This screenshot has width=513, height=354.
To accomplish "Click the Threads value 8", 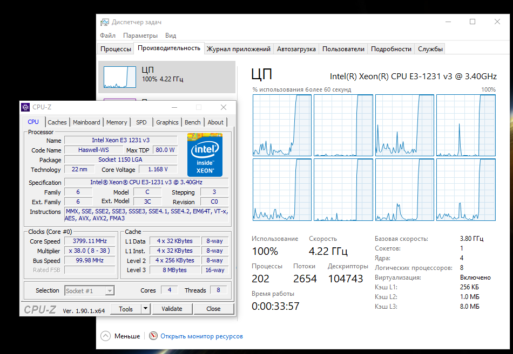I will [218, 290].
